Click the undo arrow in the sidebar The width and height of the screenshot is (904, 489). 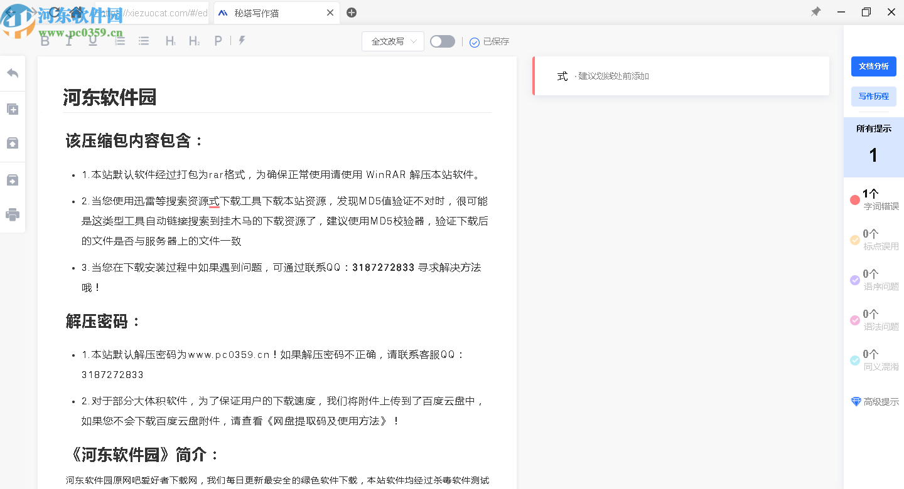click(x=13, y=73)
